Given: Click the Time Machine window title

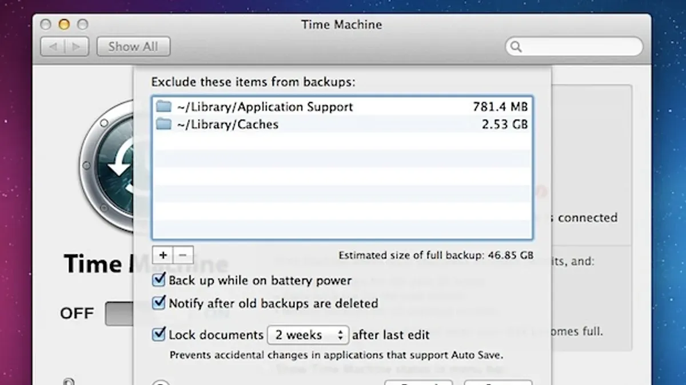Looking at the screenshot, I should coord(341,25).
